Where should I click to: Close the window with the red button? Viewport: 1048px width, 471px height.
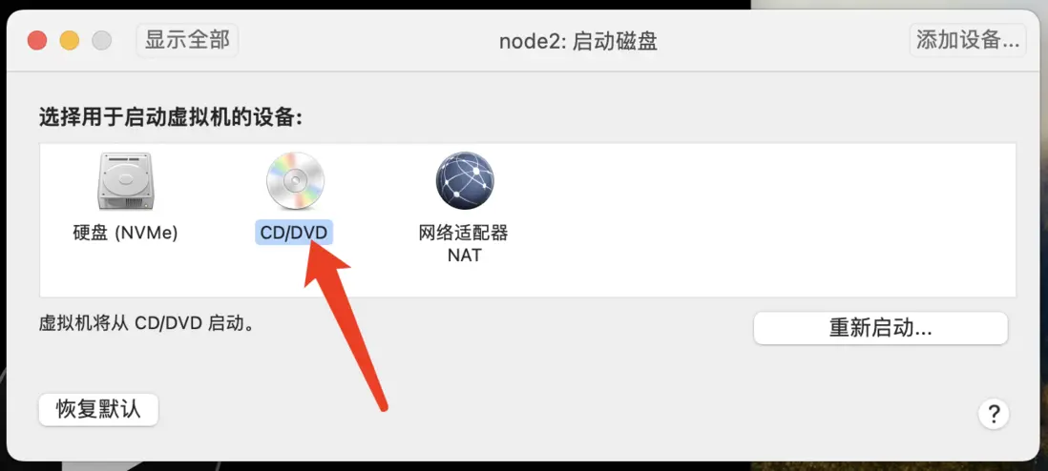[37, 41]
